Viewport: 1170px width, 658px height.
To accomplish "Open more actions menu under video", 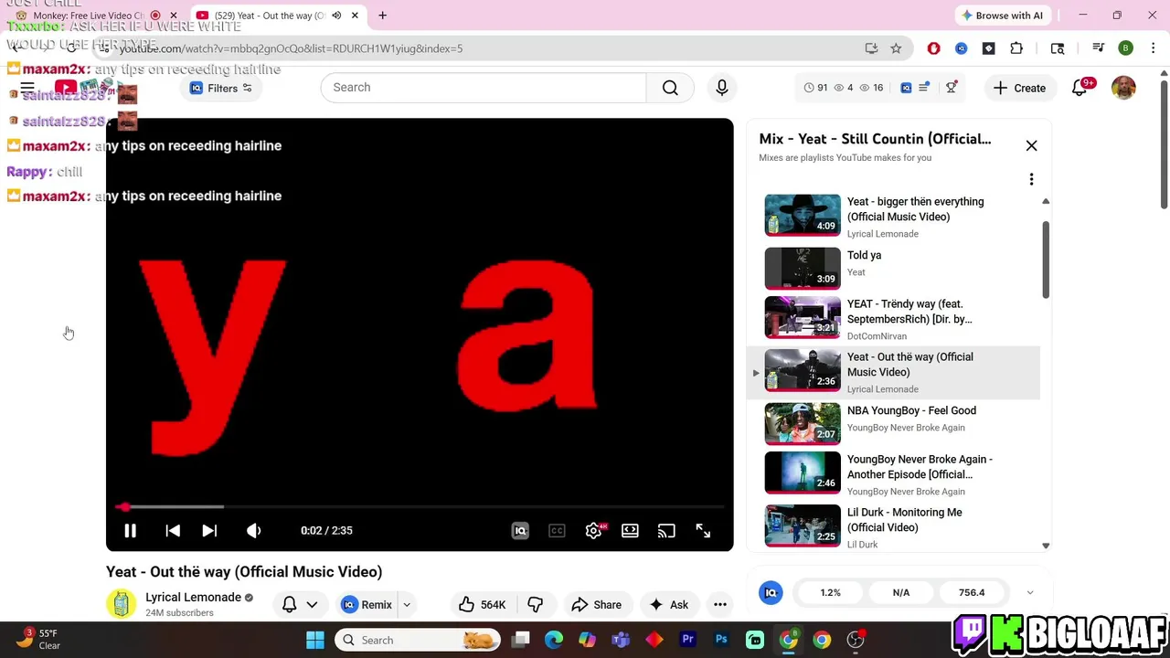I will coord(720,605).
